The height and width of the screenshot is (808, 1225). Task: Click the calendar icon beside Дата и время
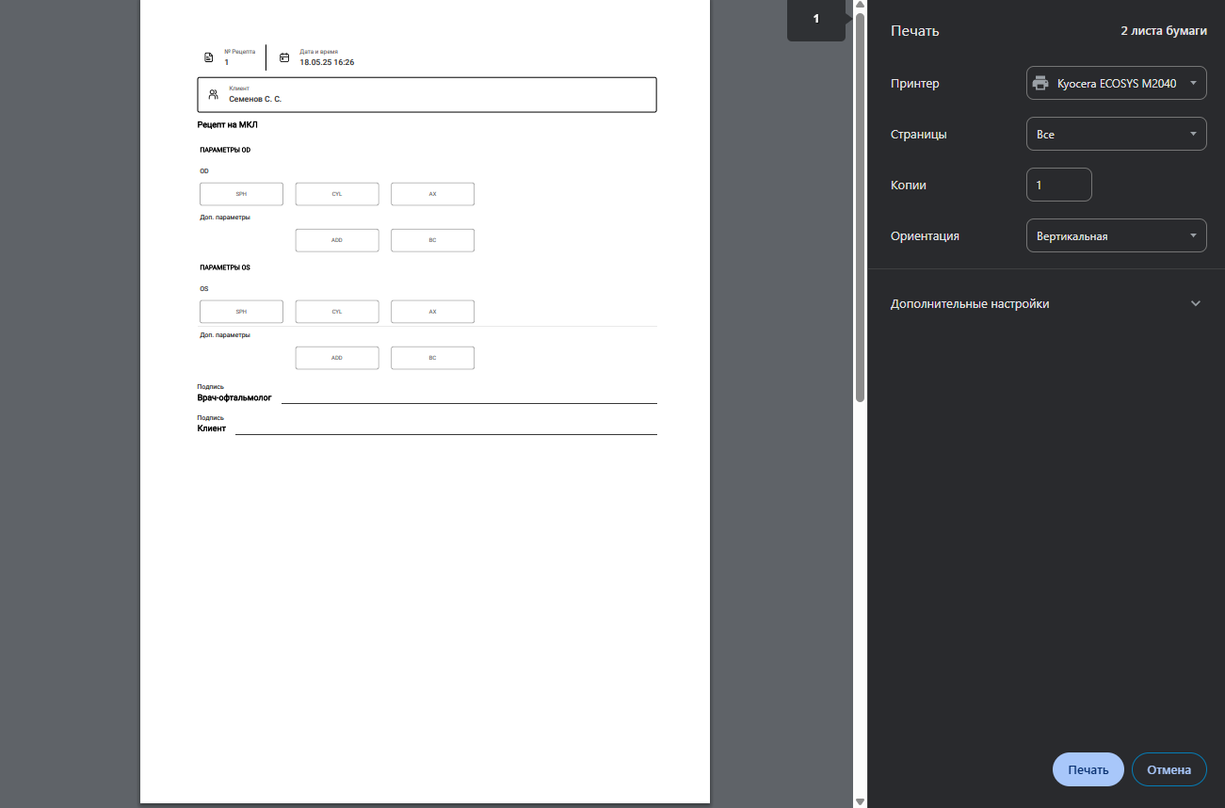pyautogui.click(x=284, y=57)
